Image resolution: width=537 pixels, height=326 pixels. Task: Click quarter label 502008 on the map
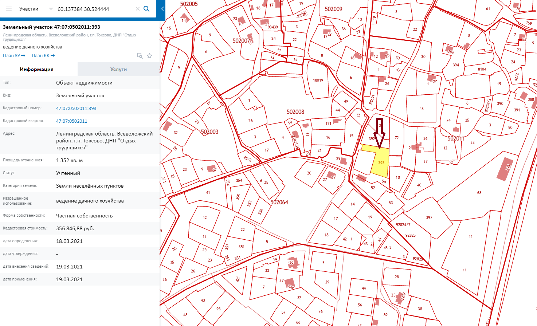pos(295,112)
